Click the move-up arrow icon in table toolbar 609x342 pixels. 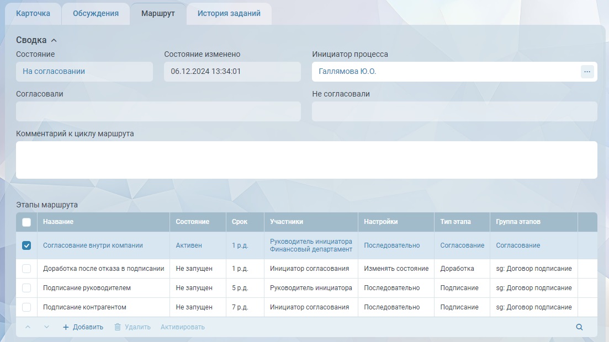[x=28, y=327]
